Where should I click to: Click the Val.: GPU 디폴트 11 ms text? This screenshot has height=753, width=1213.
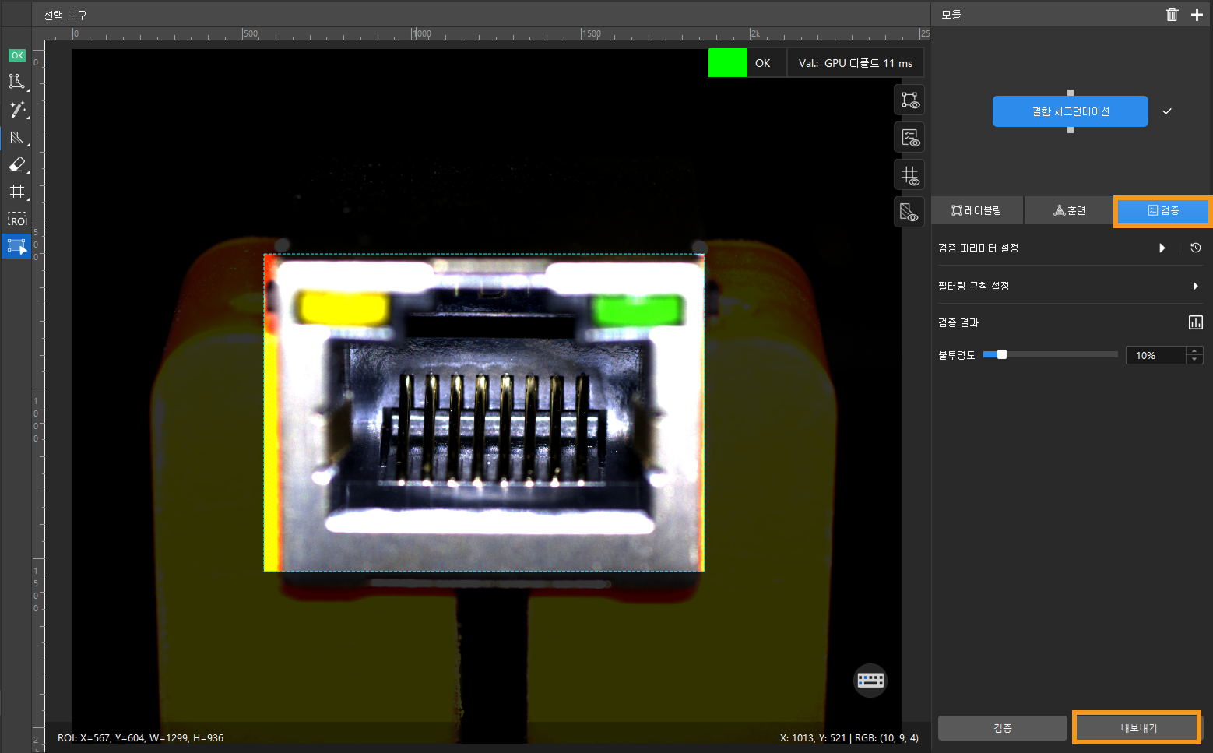point(855,63)
